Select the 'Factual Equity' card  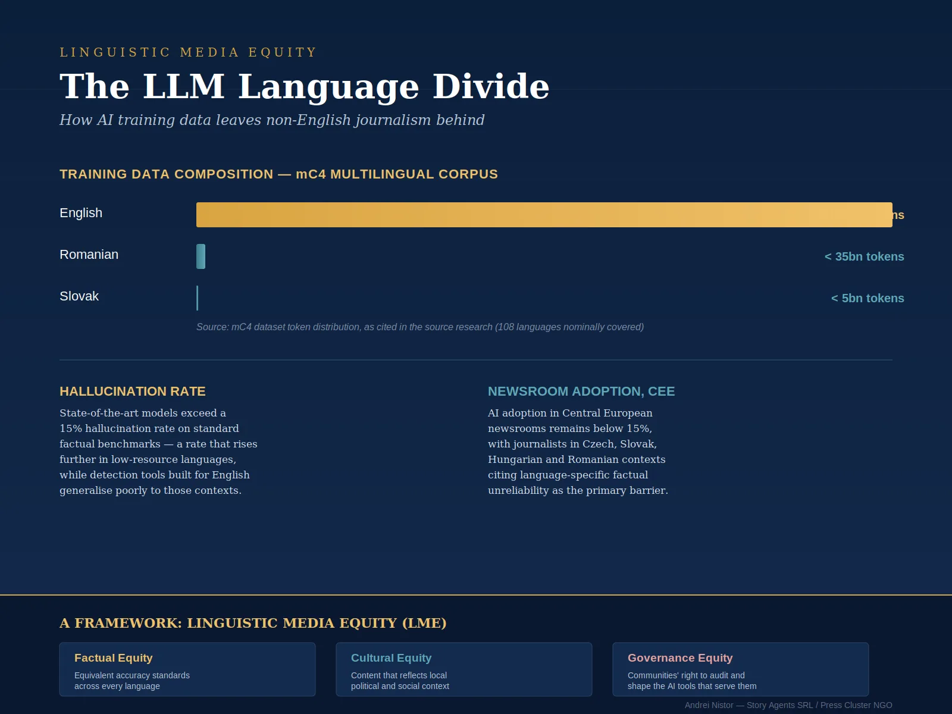(x=187, y=669)
